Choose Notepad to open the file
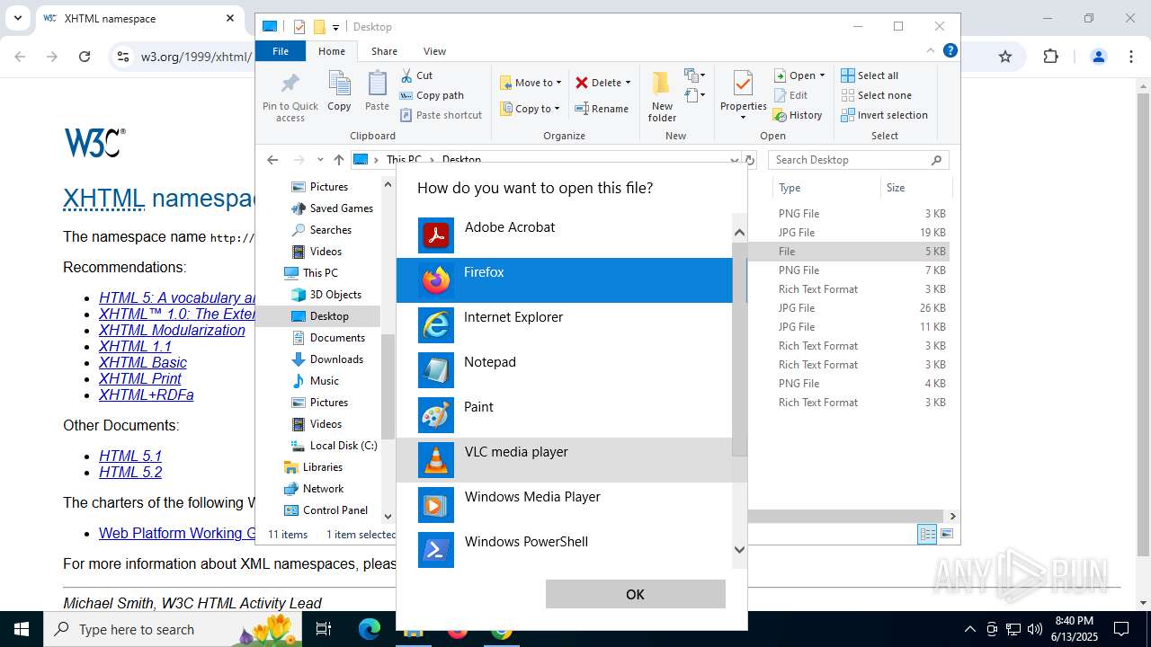 564,370
